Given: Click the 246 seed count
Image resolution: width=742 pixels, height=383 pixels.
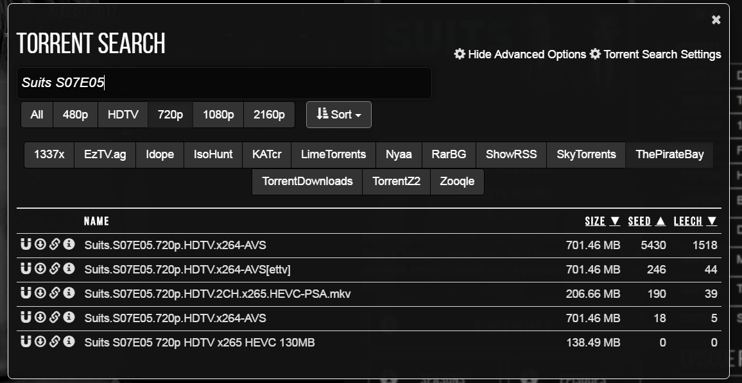Looking at the screenshot, I should coord(656,270).
